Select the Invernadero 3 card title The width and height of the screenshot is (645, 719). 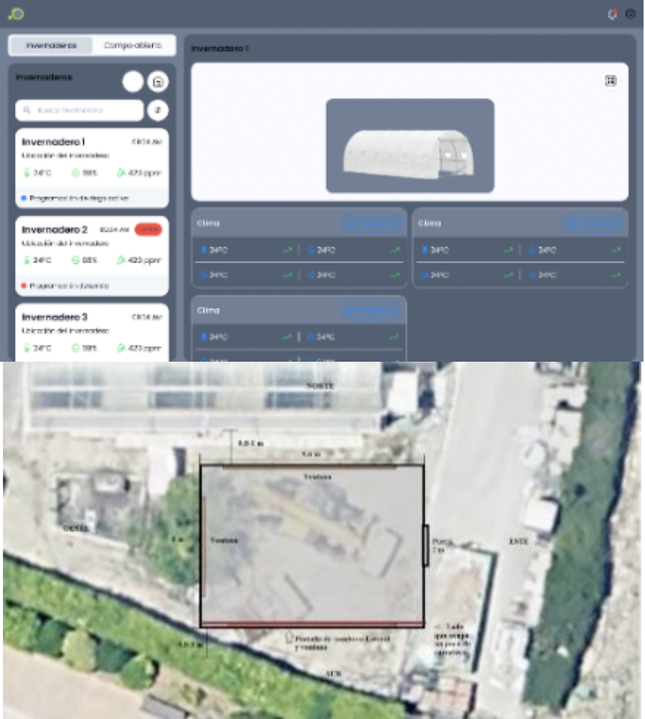[54, 317]
